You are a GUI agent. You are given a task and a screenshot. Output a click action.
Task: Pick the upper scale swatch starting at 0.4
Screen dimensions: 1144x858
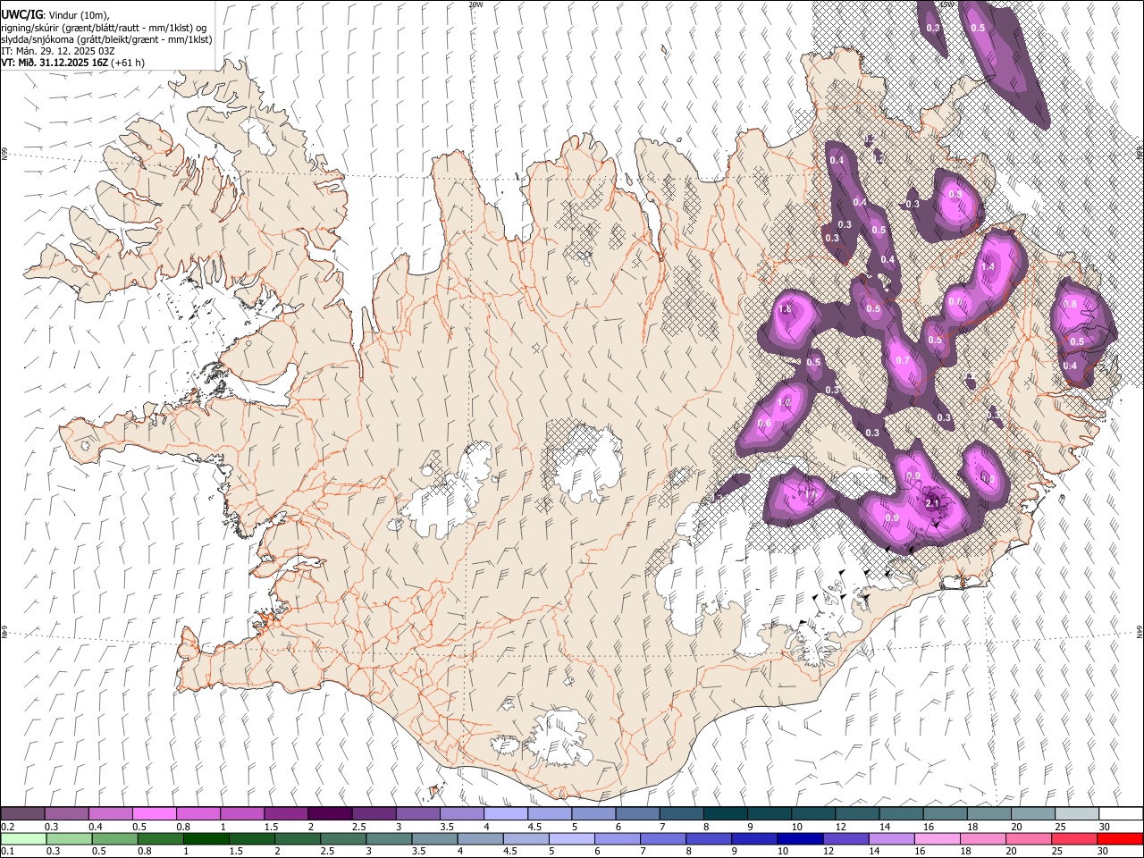[110, 814]
